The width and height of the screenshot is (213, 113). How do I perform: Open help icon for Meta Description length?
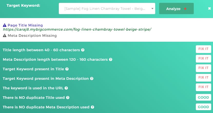click(111, 59)
